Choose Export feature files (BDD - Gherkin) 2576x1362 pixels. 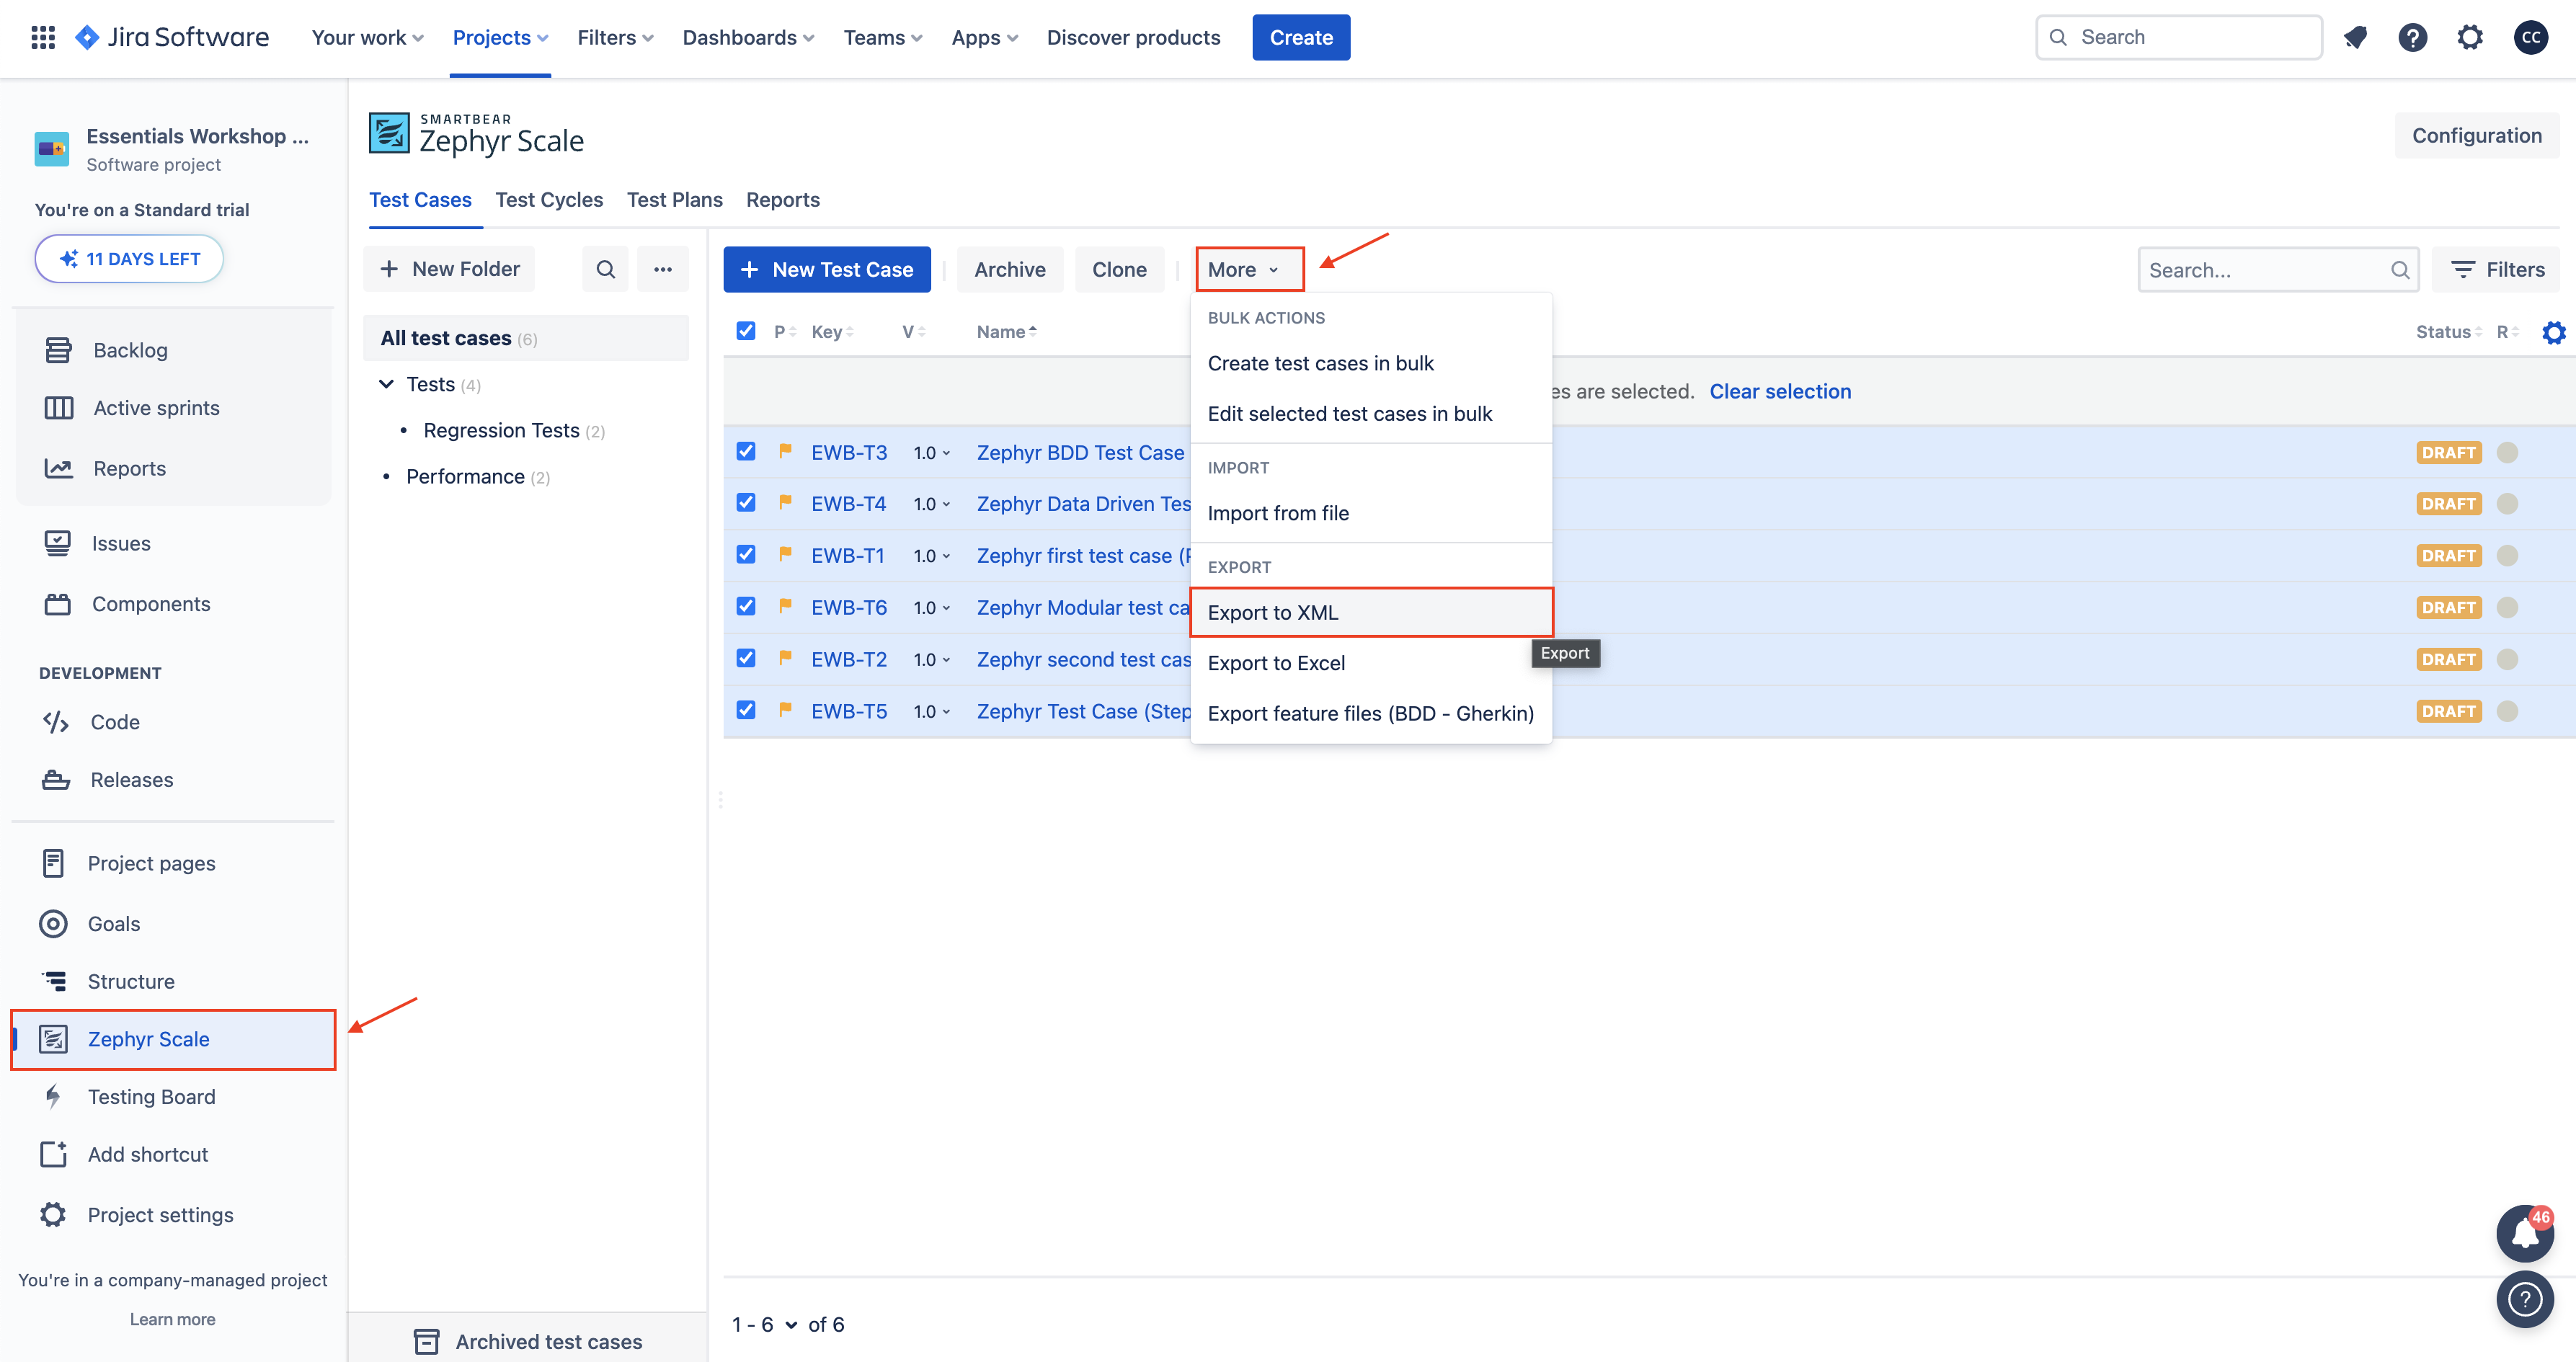[1371, 713]
